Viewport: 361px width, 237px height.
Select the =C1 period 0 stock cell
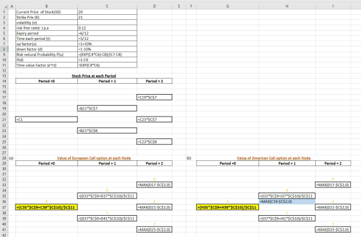pos(46,119)
